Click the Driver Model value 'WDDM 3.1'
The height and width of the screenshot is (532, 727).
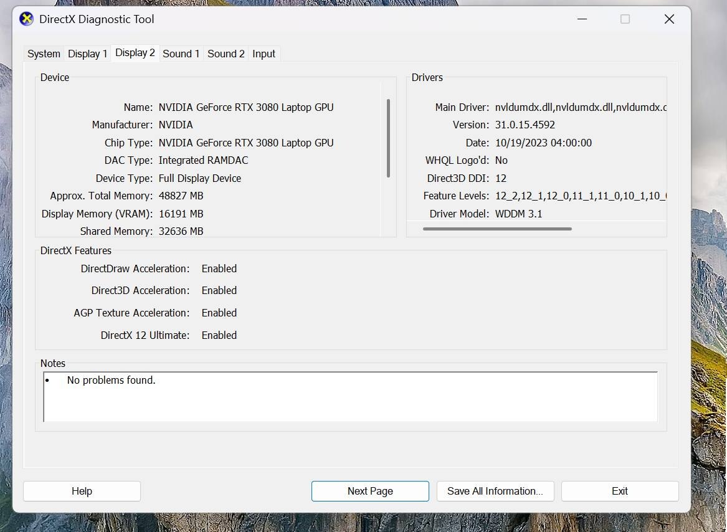pyautogui.click(x=519, y=214)
